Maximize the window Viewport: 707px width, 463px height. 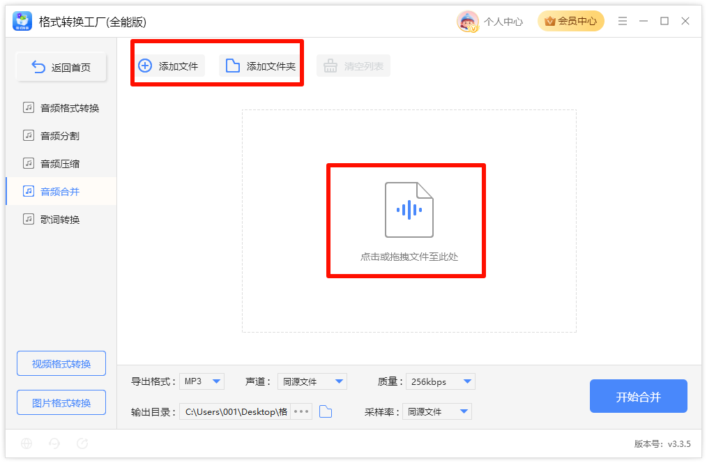(664, 21)
